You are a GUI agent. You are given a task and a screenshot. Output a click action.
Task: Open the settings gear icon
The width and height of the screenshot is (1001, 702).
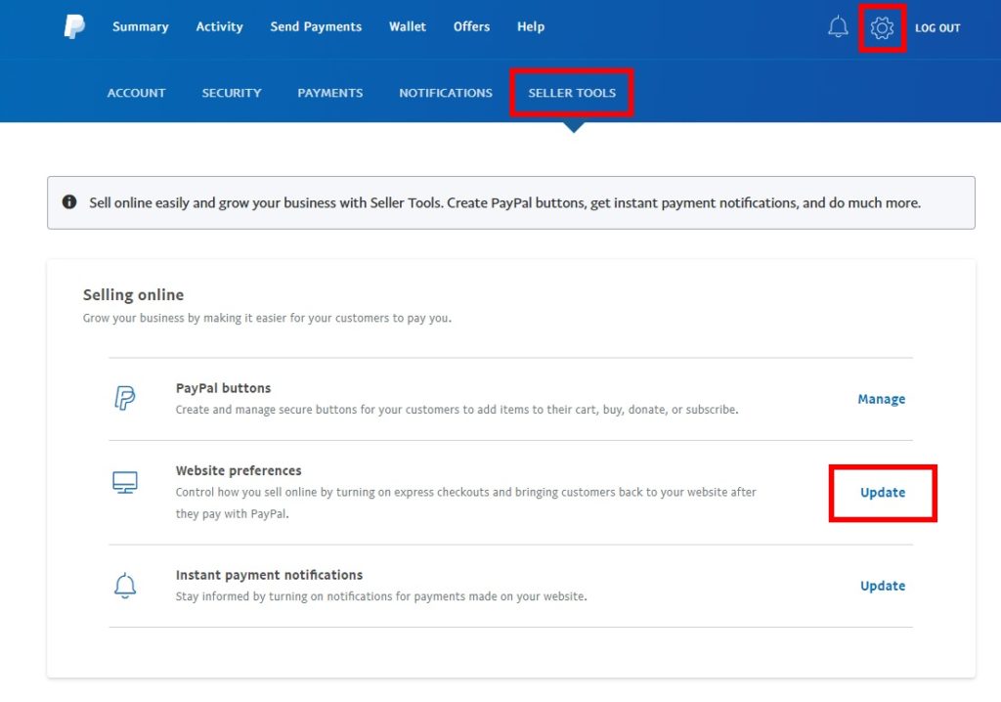point(882,27)
